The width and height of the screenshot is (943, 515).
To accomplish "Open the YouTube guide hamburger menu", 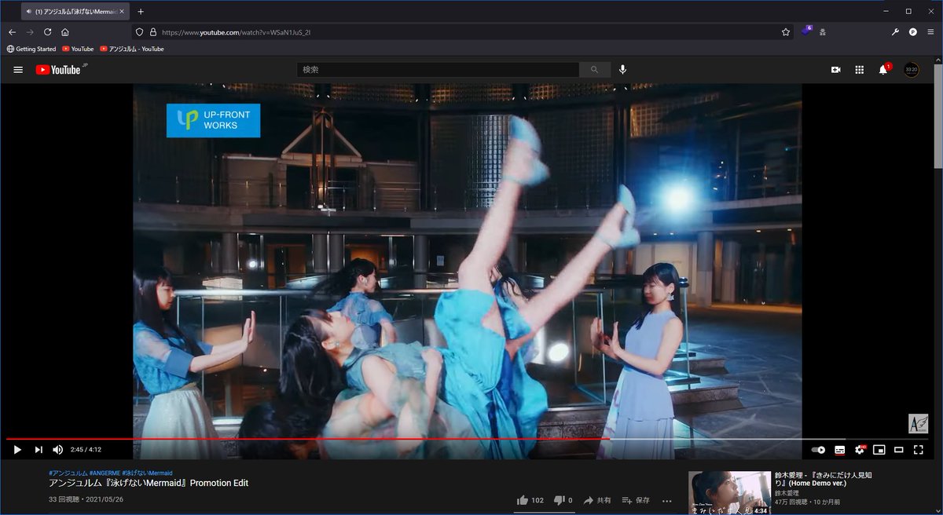I will [18, 70].
